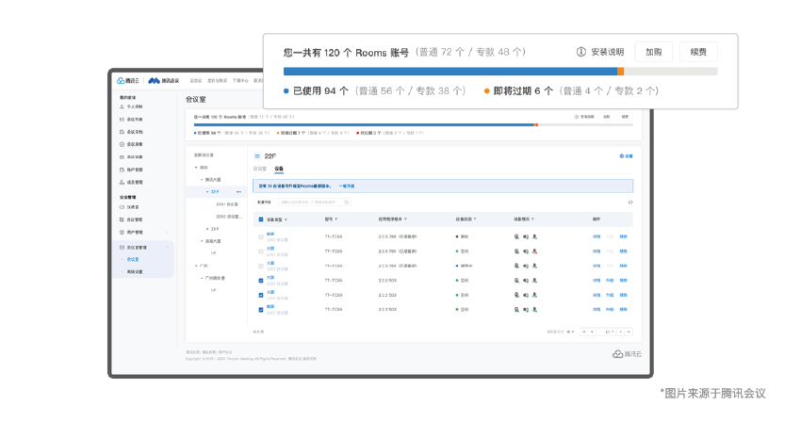Check the first device row checkbox

coord(261,236)
